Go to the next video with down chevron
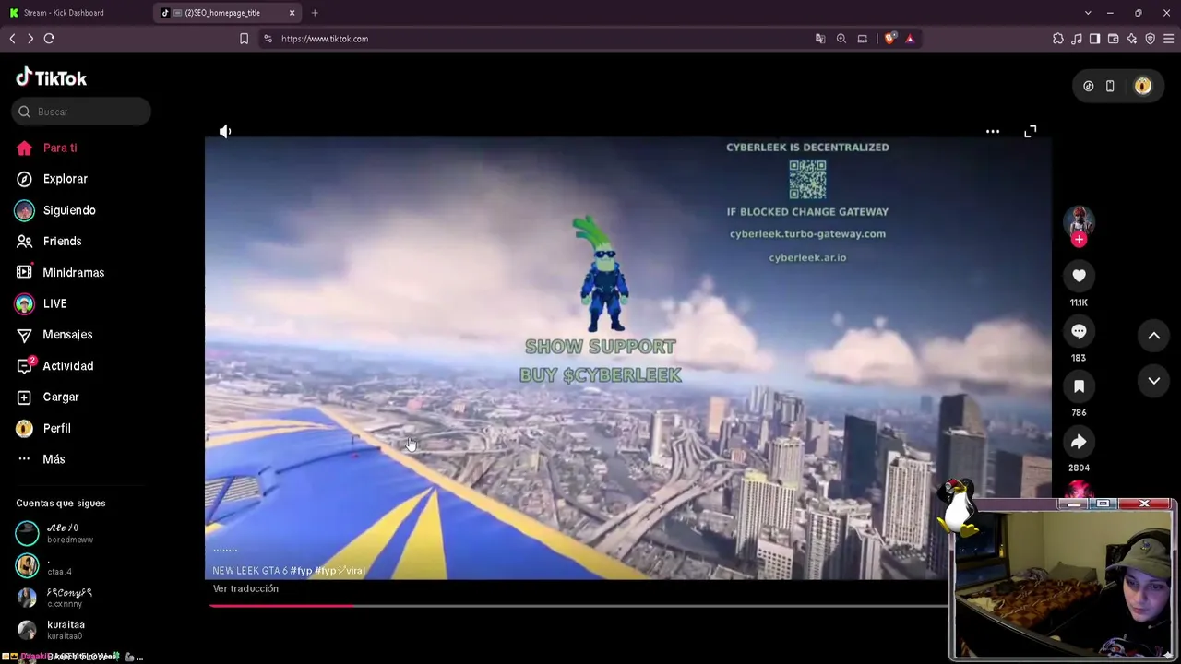The image size is (1181, 664). click(1154, 381)
